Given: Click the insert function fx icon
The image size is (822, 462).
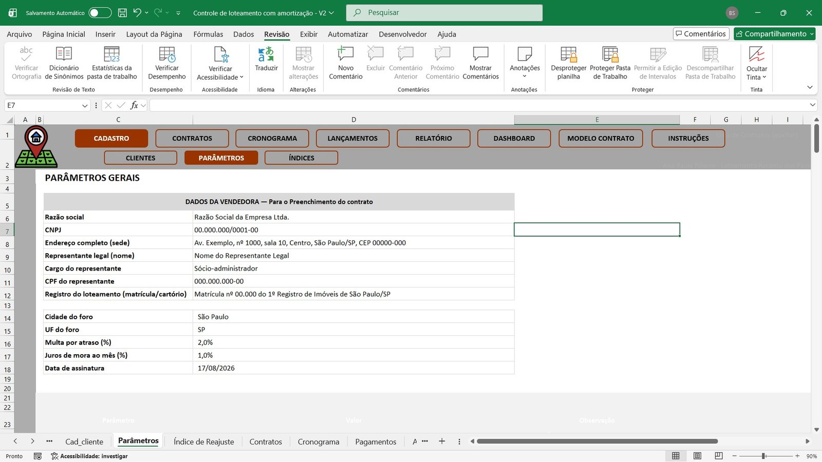Looking at the screenshot, I should click(x=134, y=105).
